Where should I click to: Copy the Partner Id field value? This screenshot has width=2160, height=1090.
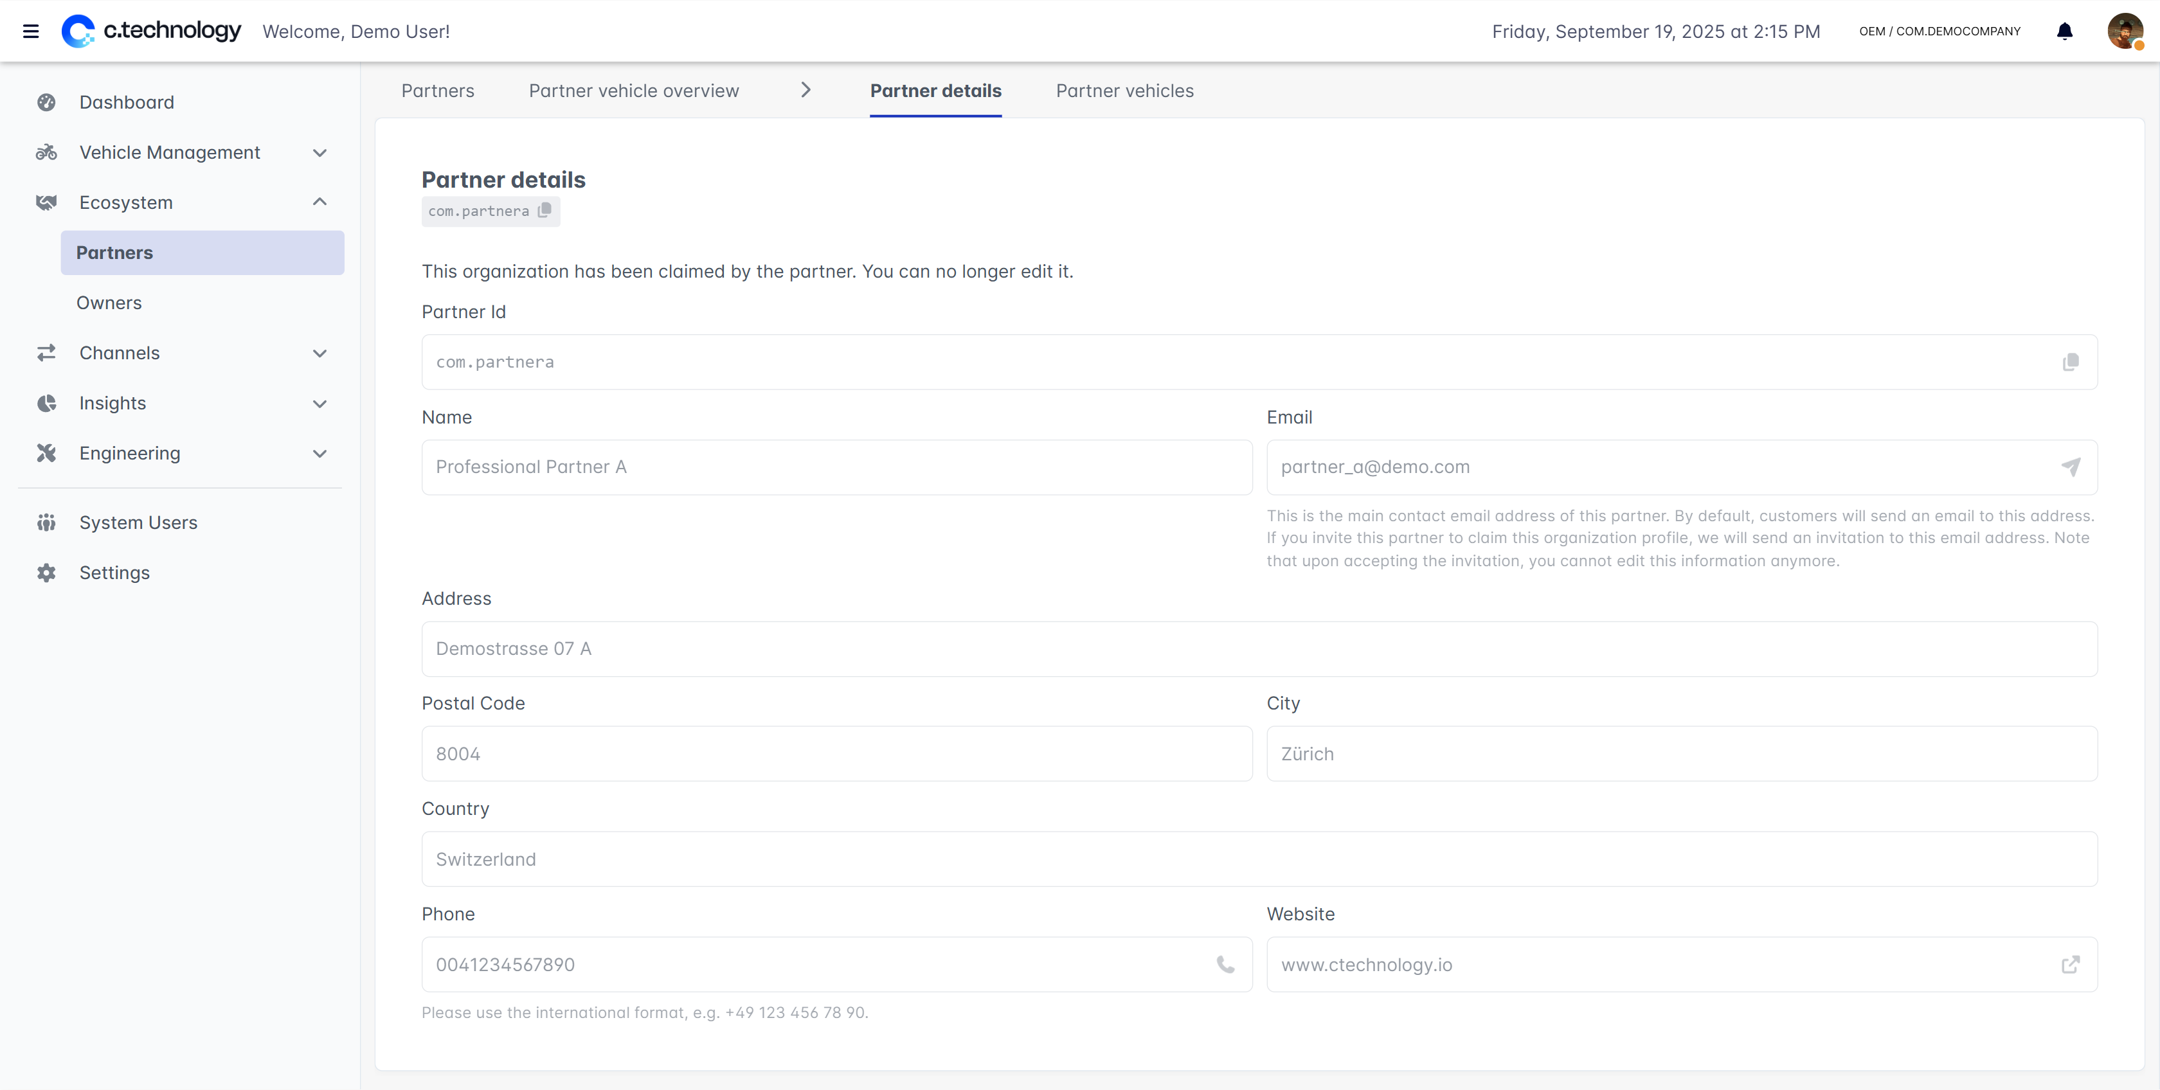point(2070,362)
